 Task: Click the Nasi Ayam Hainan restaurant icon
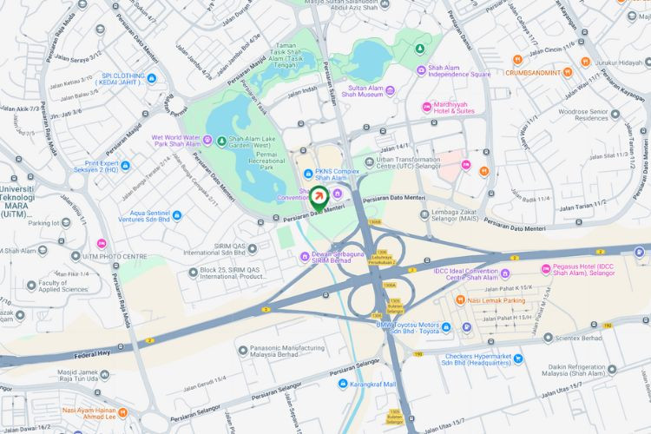point(122,413)
